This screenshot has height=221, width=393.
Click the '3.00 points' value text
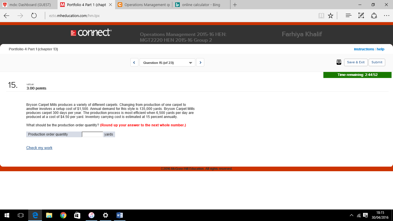click(x=36, y=88)
